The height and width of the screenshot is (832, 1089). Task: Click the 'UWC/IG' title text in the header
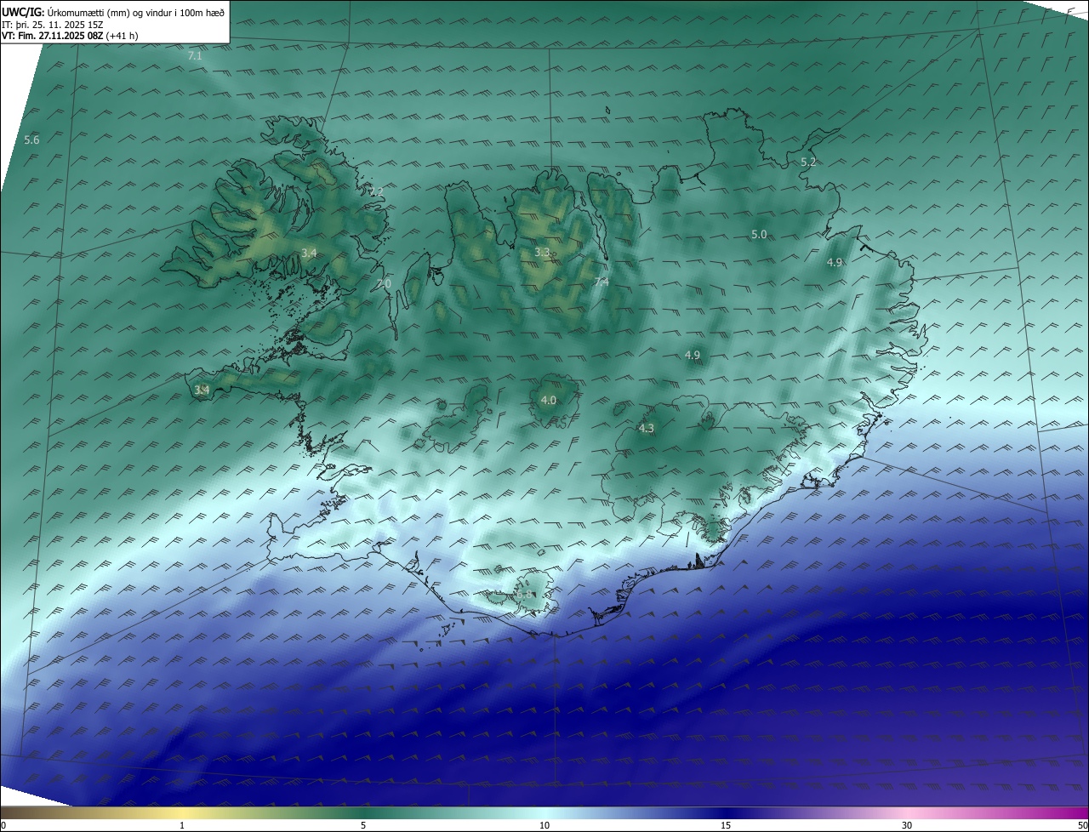[23, 13]
